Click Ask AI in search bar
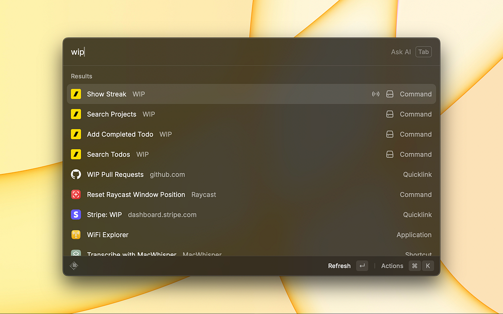This screenshot has width=503, height=314. [x=401, y=52]
